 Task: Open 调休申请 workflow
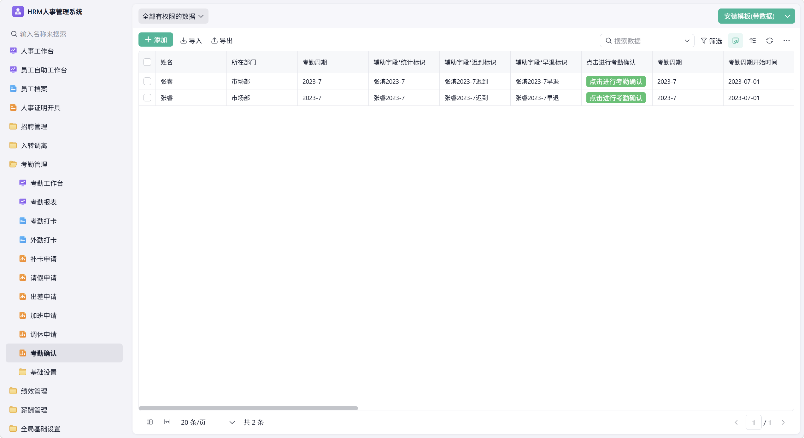(64, 334)
